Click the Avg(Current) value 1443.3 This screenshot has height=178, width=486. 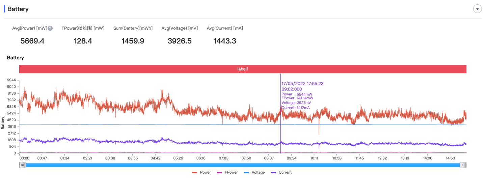pyautogui.click(x=225, y=41)
